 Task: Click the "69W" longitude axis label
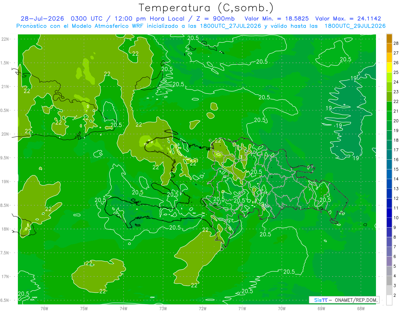pyautogui.click(x=321, y=308)
